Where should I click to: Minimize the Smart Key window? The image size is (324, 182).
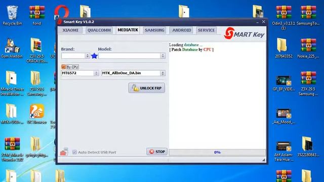pos(257,22)
